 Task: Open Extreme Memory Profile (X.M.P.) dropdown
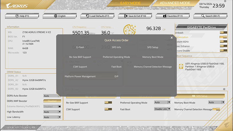tap(52, 106)
